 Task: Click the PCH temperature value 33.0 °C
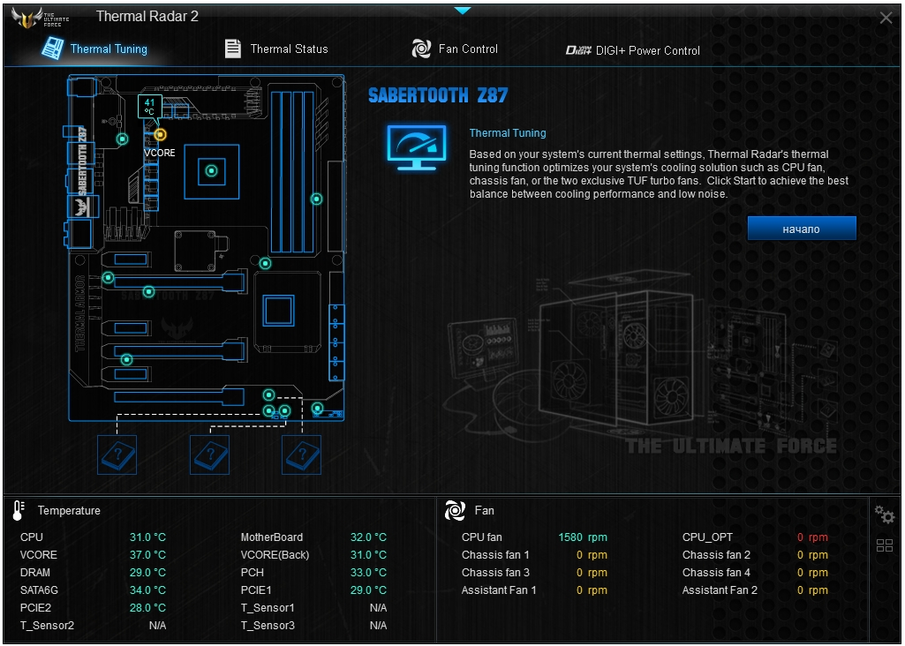click(368, 573)
